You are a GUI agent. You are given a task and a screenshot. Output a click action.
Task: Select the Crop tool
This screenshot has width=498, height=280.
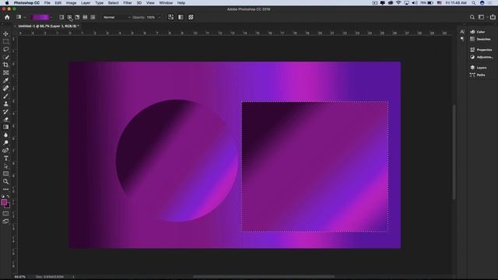point(5,65)
